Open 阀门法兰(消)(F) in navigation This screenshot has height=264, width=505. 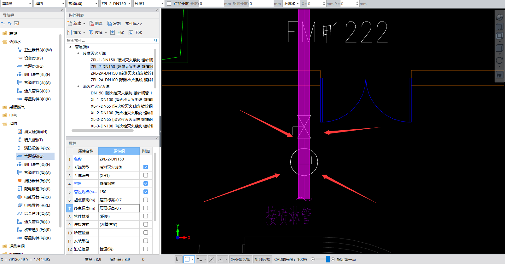(x=37, y=165)
